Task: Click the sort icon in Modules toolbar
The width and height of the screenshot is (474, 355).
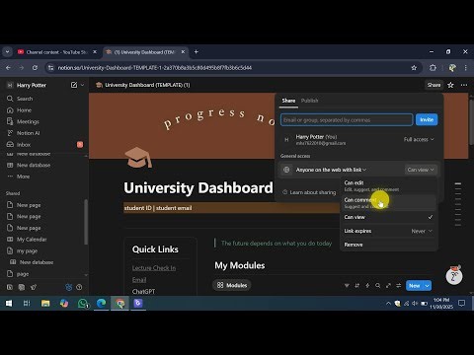Action: (357, 286)
